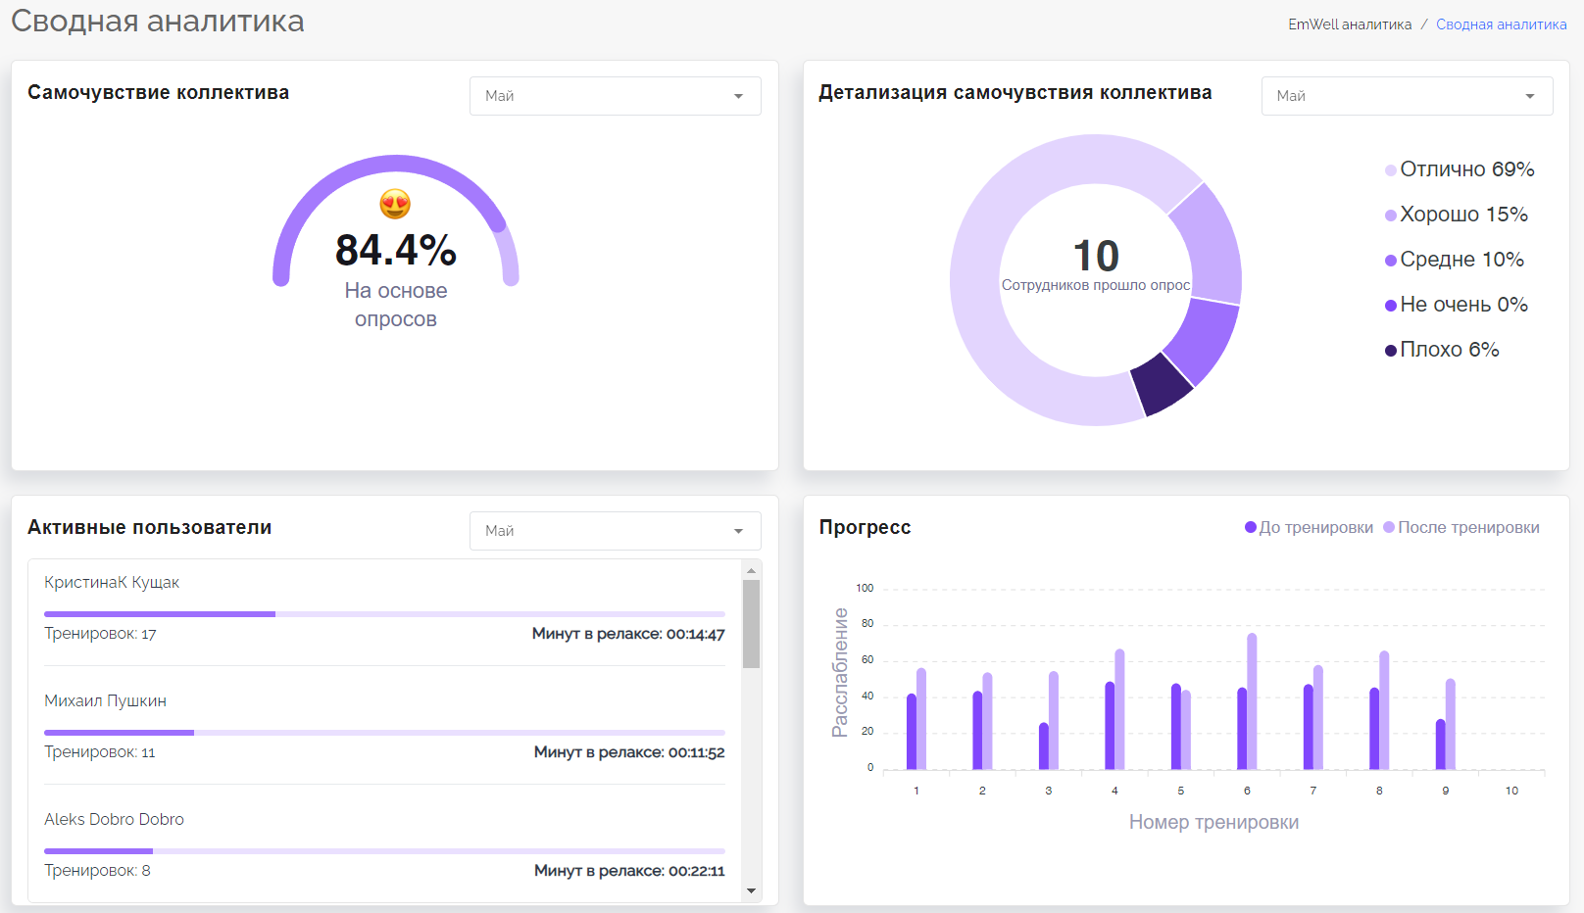Viewport: 1584px width, 913px height.
Task: Click the user list scrollbar thumb
Action: click(751, 624)
